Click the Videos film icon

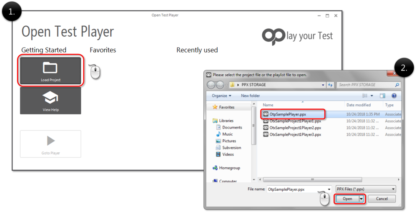click(219, 154)
